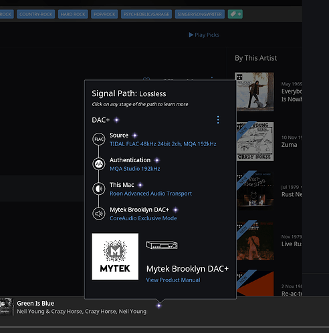Click the Zuma album title text
329x333 pixels.
click(289, 145)
